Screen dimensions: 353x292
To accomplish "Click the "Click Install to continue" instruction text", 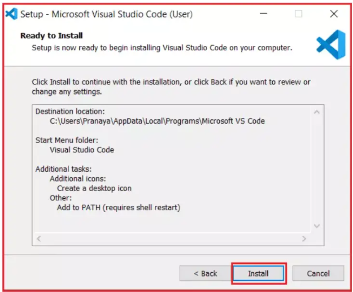I will [x=171, y=87].
